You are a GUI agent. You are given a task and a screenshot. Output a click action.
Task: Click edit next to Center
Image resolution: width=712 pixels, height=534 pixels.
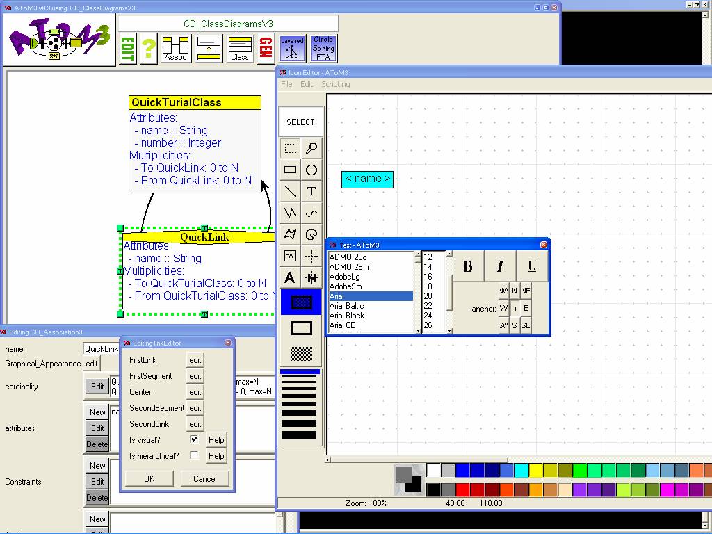tap(195, 392)
